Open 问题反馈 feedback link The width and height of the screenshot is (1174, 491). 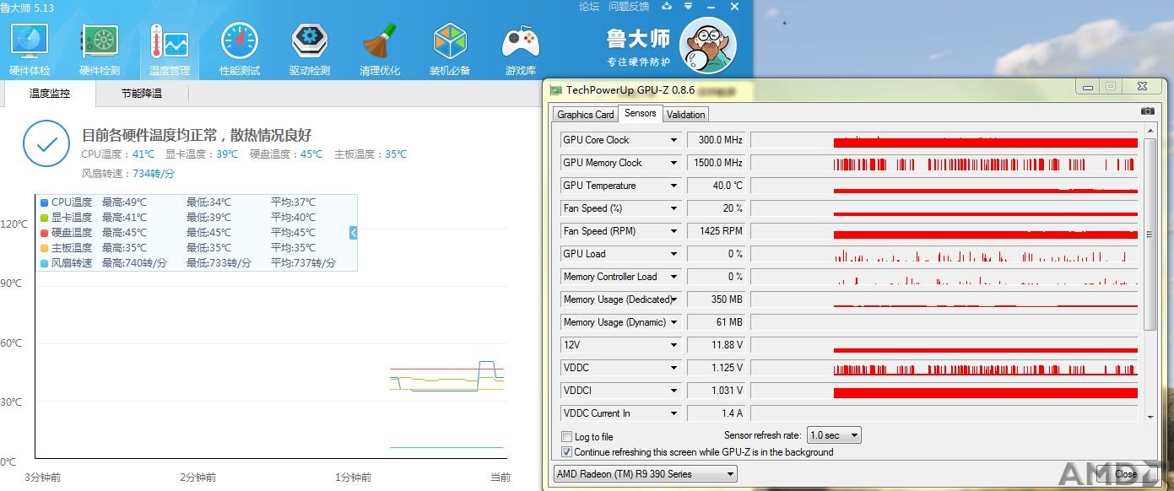[629, 7]
